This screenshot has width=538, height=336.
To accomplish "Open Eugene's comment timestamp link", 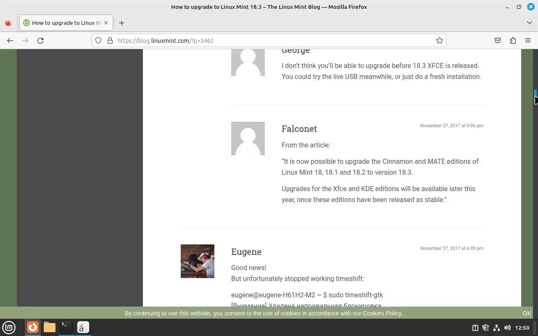I will tap(451, 248).
